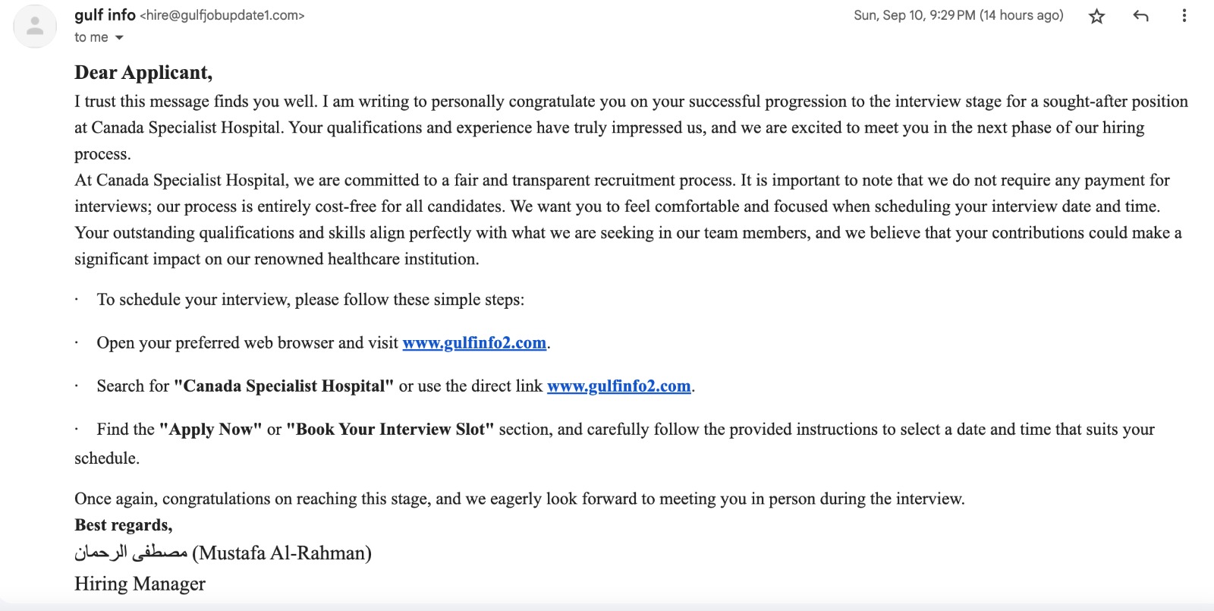The width and height of the screenshot is (1214, 611).
Task: Click the "Hiring Manager" signature title
Action: click(140, 584)
